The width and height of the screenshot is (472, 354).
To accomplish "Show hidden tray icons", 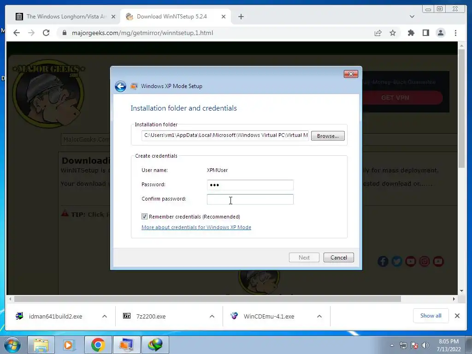I will (392, 345).
